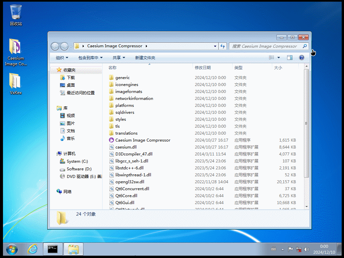Open the views dropdown arrow on the toolbar
This screenshot has height=258, width=344.
coord(278,57)
